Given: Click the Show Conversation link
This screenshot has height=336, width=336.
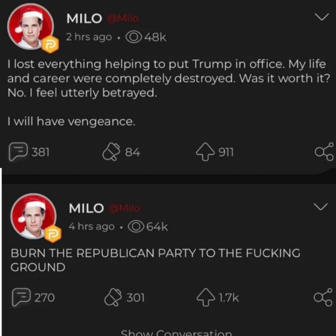Looking at the screenshot, I should point(176,332).
